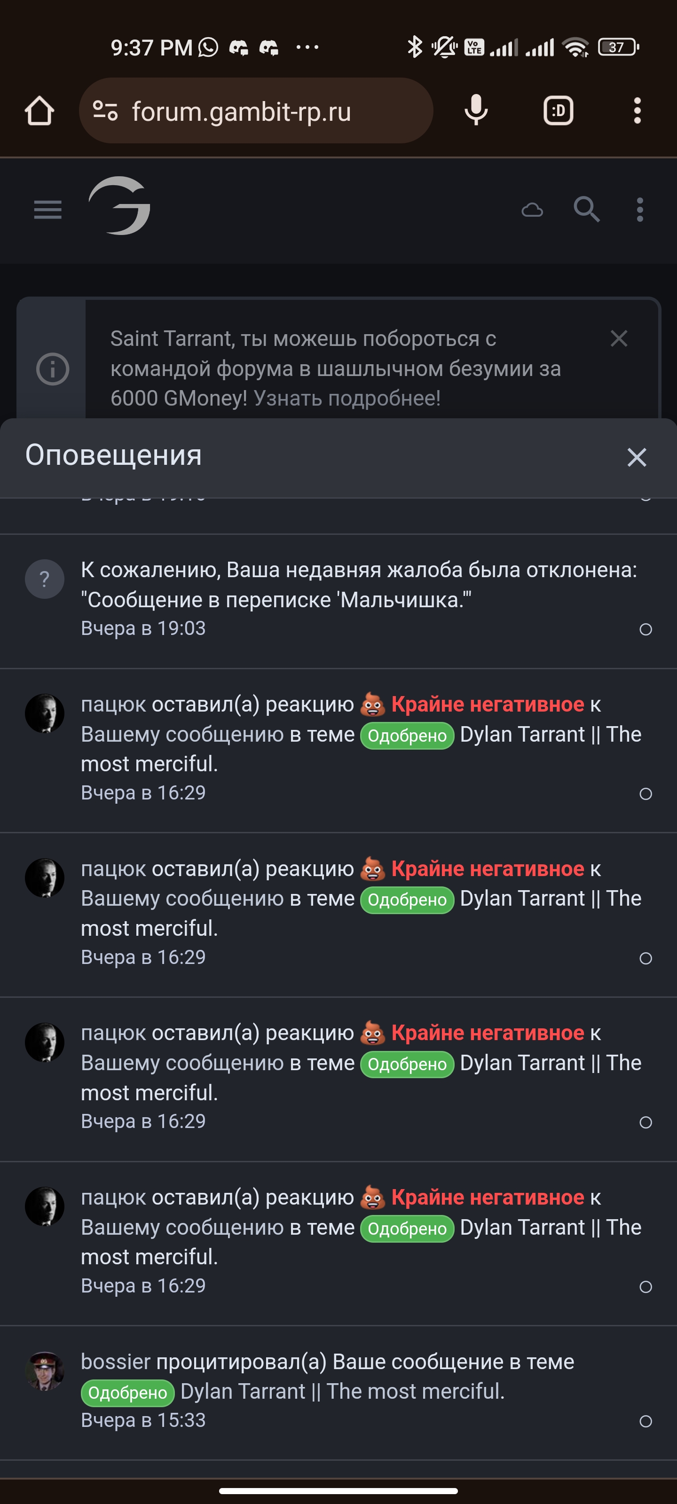Open the forum hamburger navigation menu
The width and height of the screenshot is (677, 1504).
(x=48, y=210)
